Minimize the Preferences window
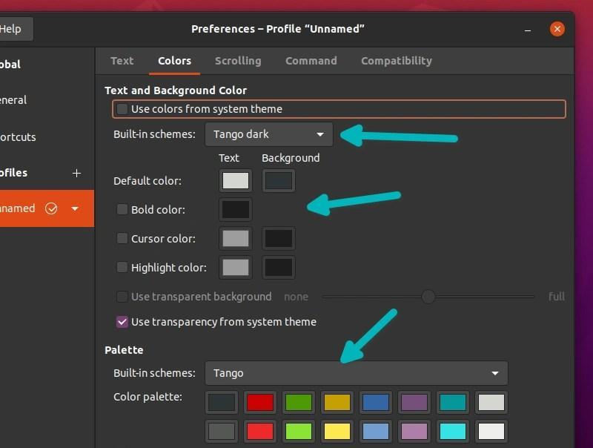The width and height of the screenshot is (593, 448). click(528, 30)
